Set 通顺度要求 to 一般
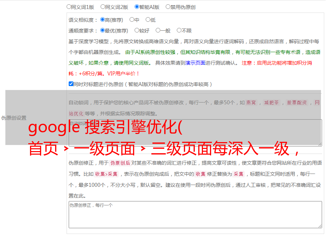This screenshot has width=326, height=235. click(158, 30)
